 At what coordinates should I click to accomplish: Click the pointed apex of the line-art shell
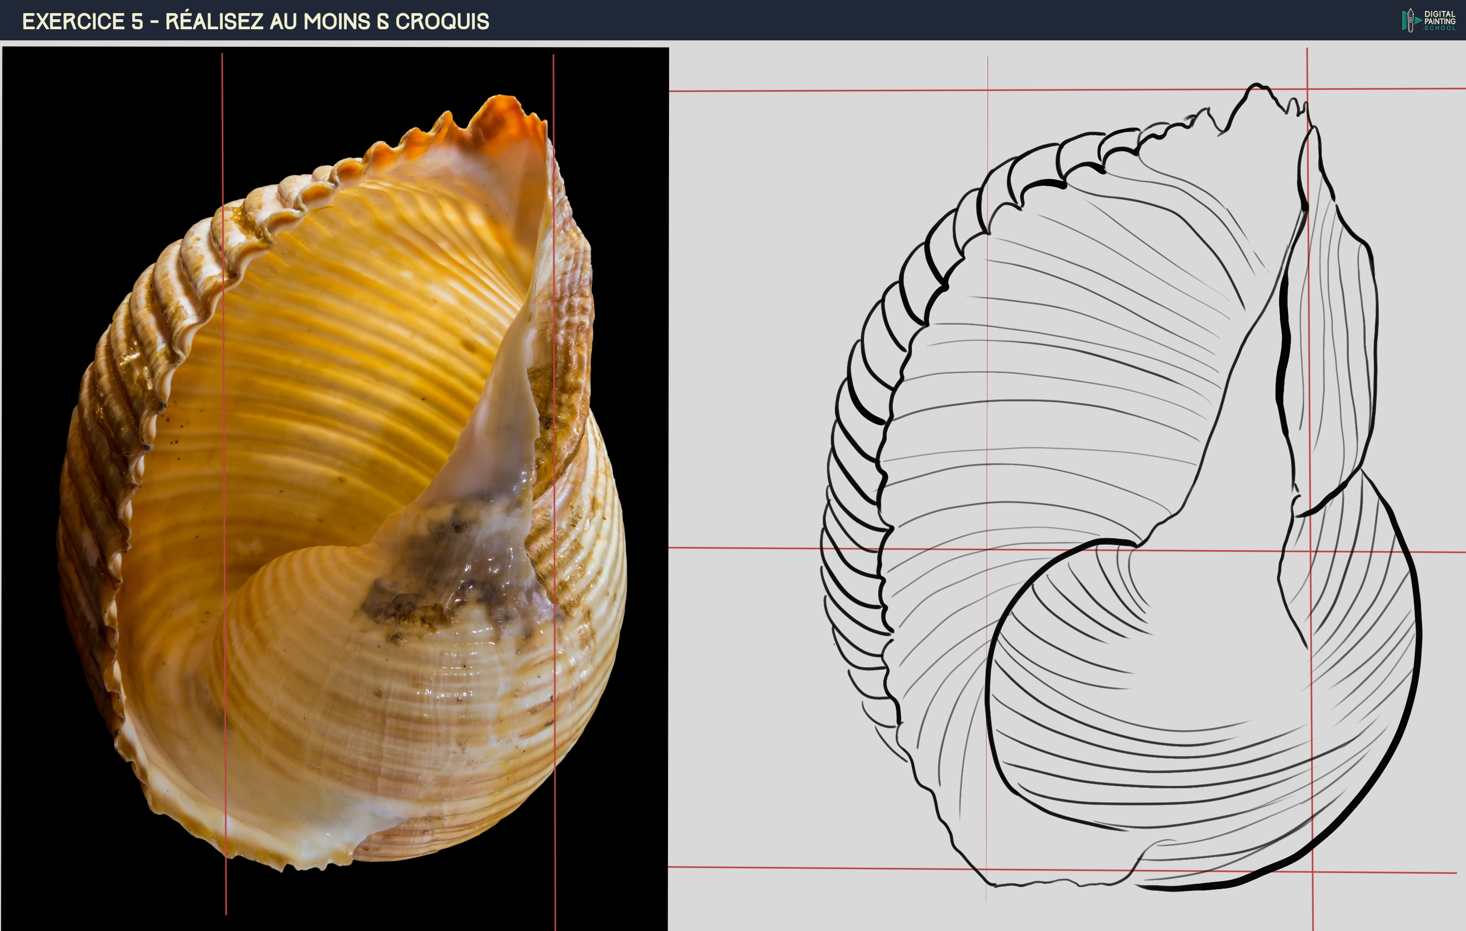coord(1256,86)
